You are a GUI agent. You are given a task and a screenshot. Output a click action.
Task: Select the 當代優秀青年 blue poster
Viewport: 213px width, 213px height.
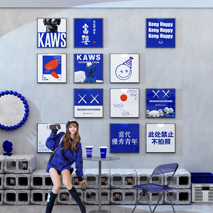point(124,138)
